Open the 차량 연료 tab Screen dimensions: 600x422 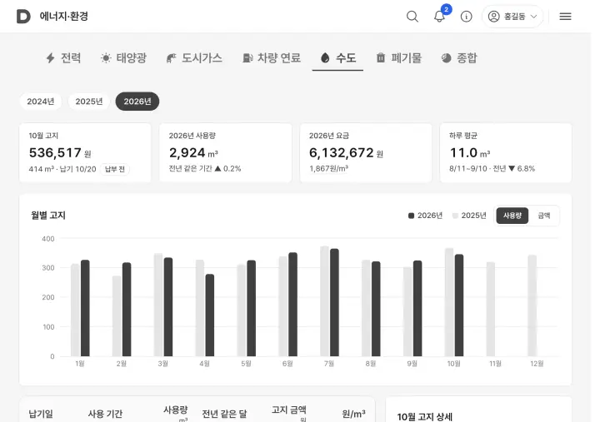point(272,58)
